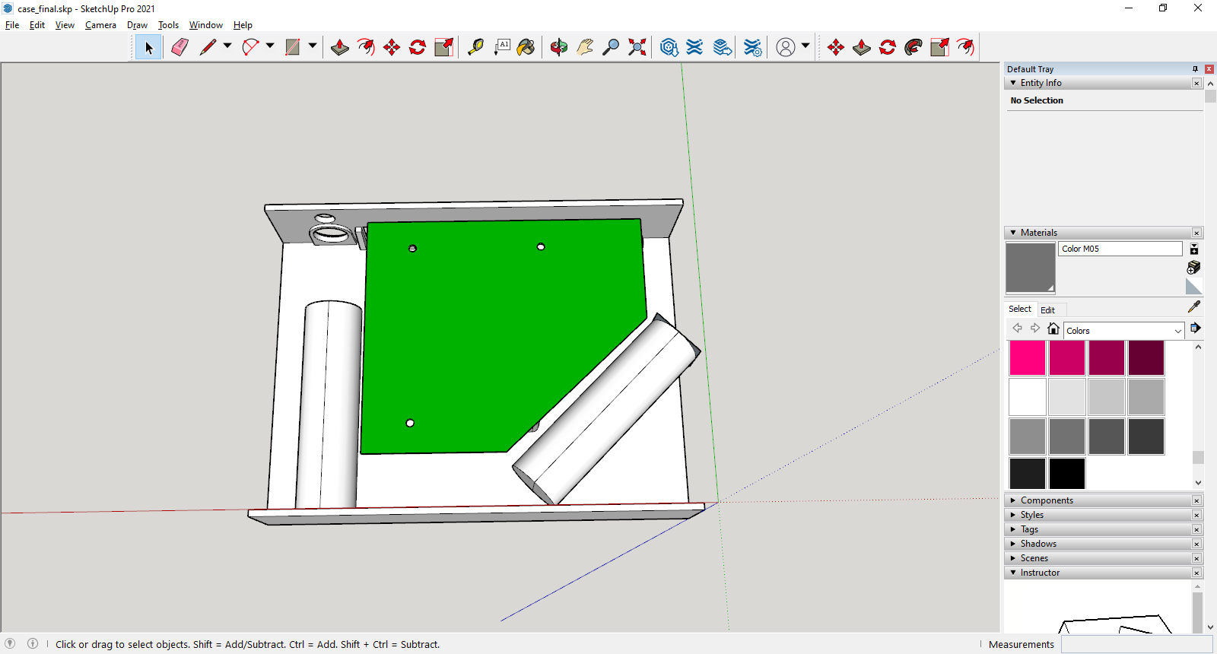The height and width of the screenshot is (654, 1217).
Task: Collapse the Instructor panel
Action: pos(1013,573)
